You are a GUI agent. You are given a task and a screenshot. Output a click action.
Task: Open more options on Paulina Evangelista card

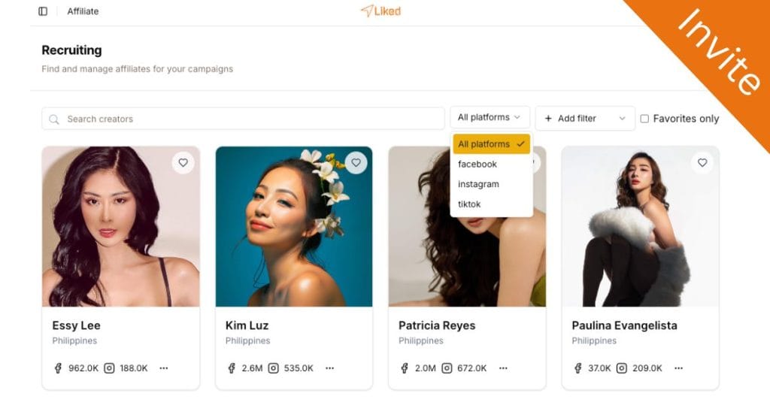(678, 368)
